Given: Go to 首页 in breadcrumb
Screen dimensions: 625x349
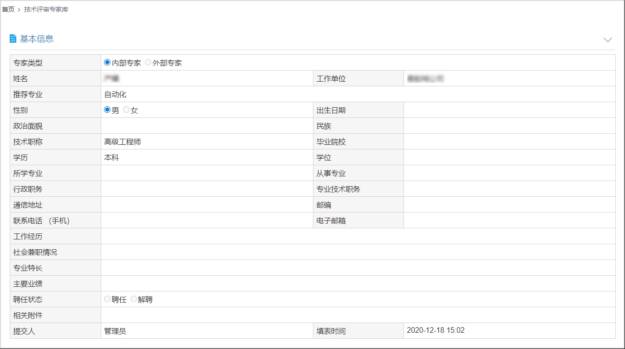Looking at the screenshot, I should (8, 9).
